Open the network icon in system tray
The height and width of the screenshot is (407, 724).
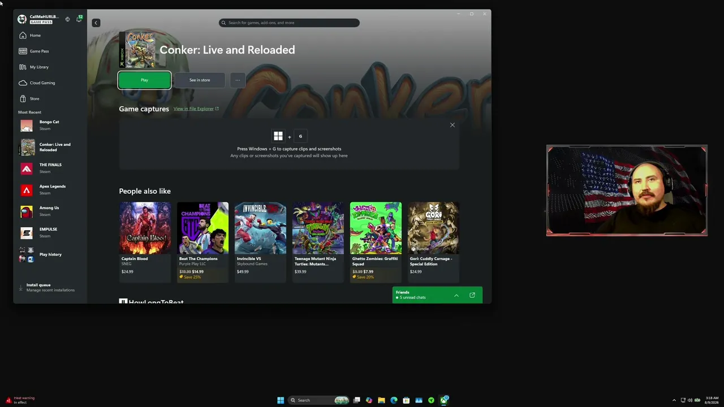683,400
